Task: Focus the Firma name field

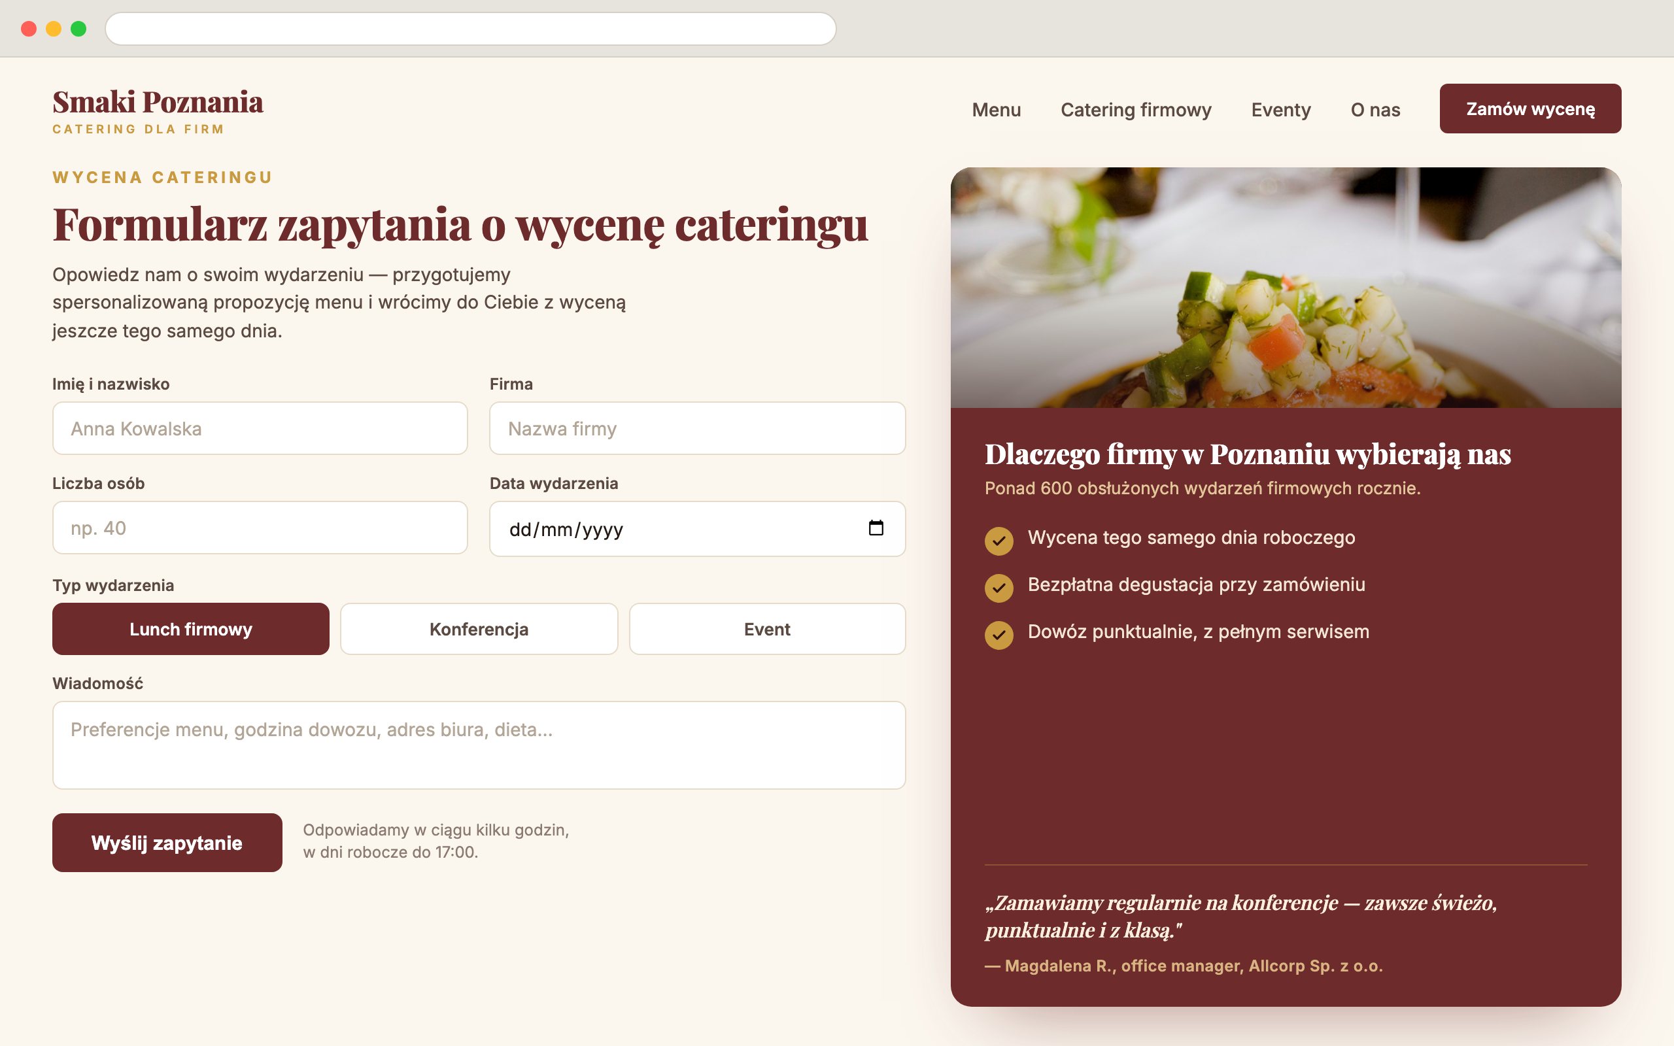Action: click(x=697, y=428)
